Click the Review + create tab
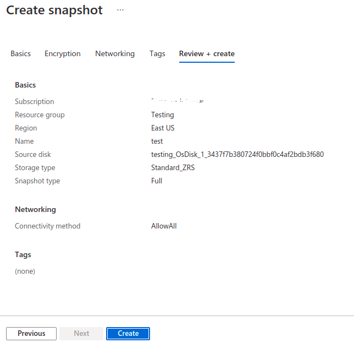Image resolution: width=354 pixels, height=348 pixels. click(x=207, y=53)
